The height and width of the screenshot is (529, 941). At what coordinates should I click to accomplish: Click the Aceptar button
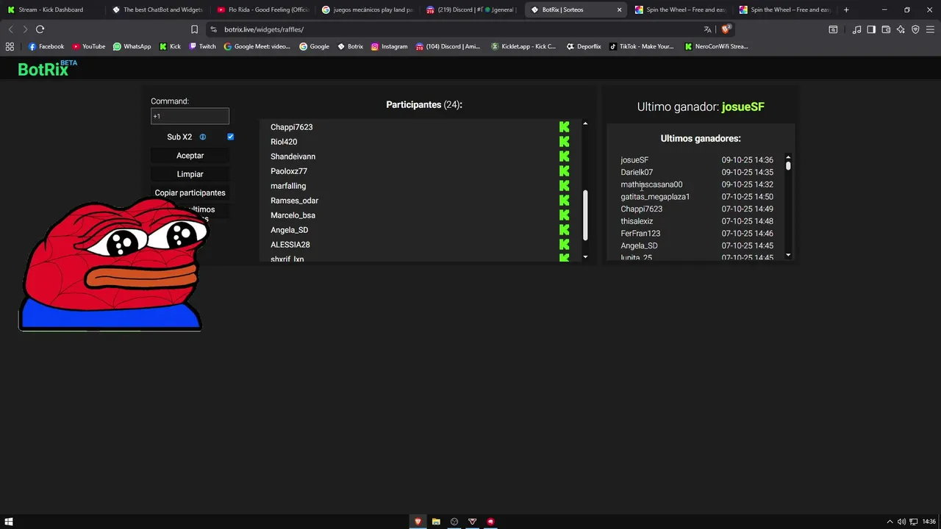190,156
